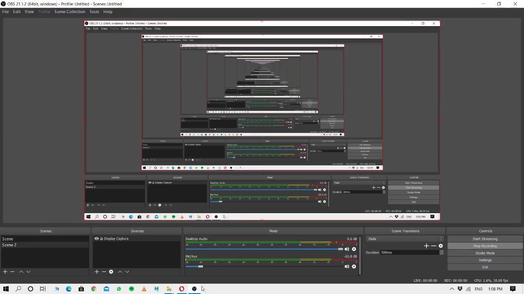
Task: Add a scene transition with the plus icon
Action: click(x=426, y=246)
